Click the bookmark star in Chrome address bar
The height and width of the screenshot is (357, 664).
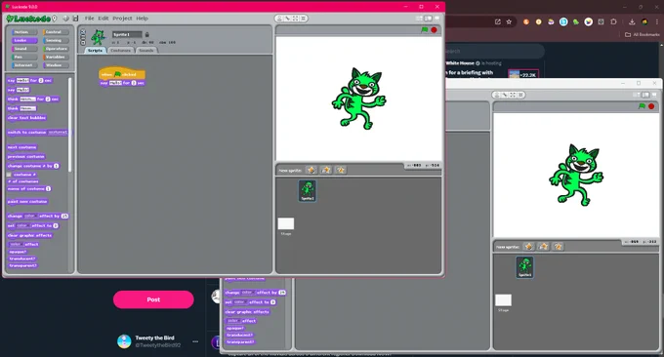pos(509,22)
